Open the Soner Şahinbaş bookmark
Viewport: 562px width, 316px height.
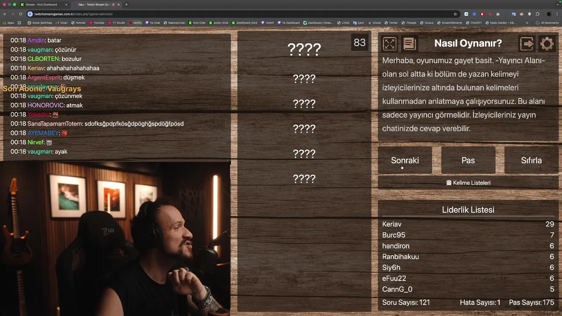click(x=40, y=23)
